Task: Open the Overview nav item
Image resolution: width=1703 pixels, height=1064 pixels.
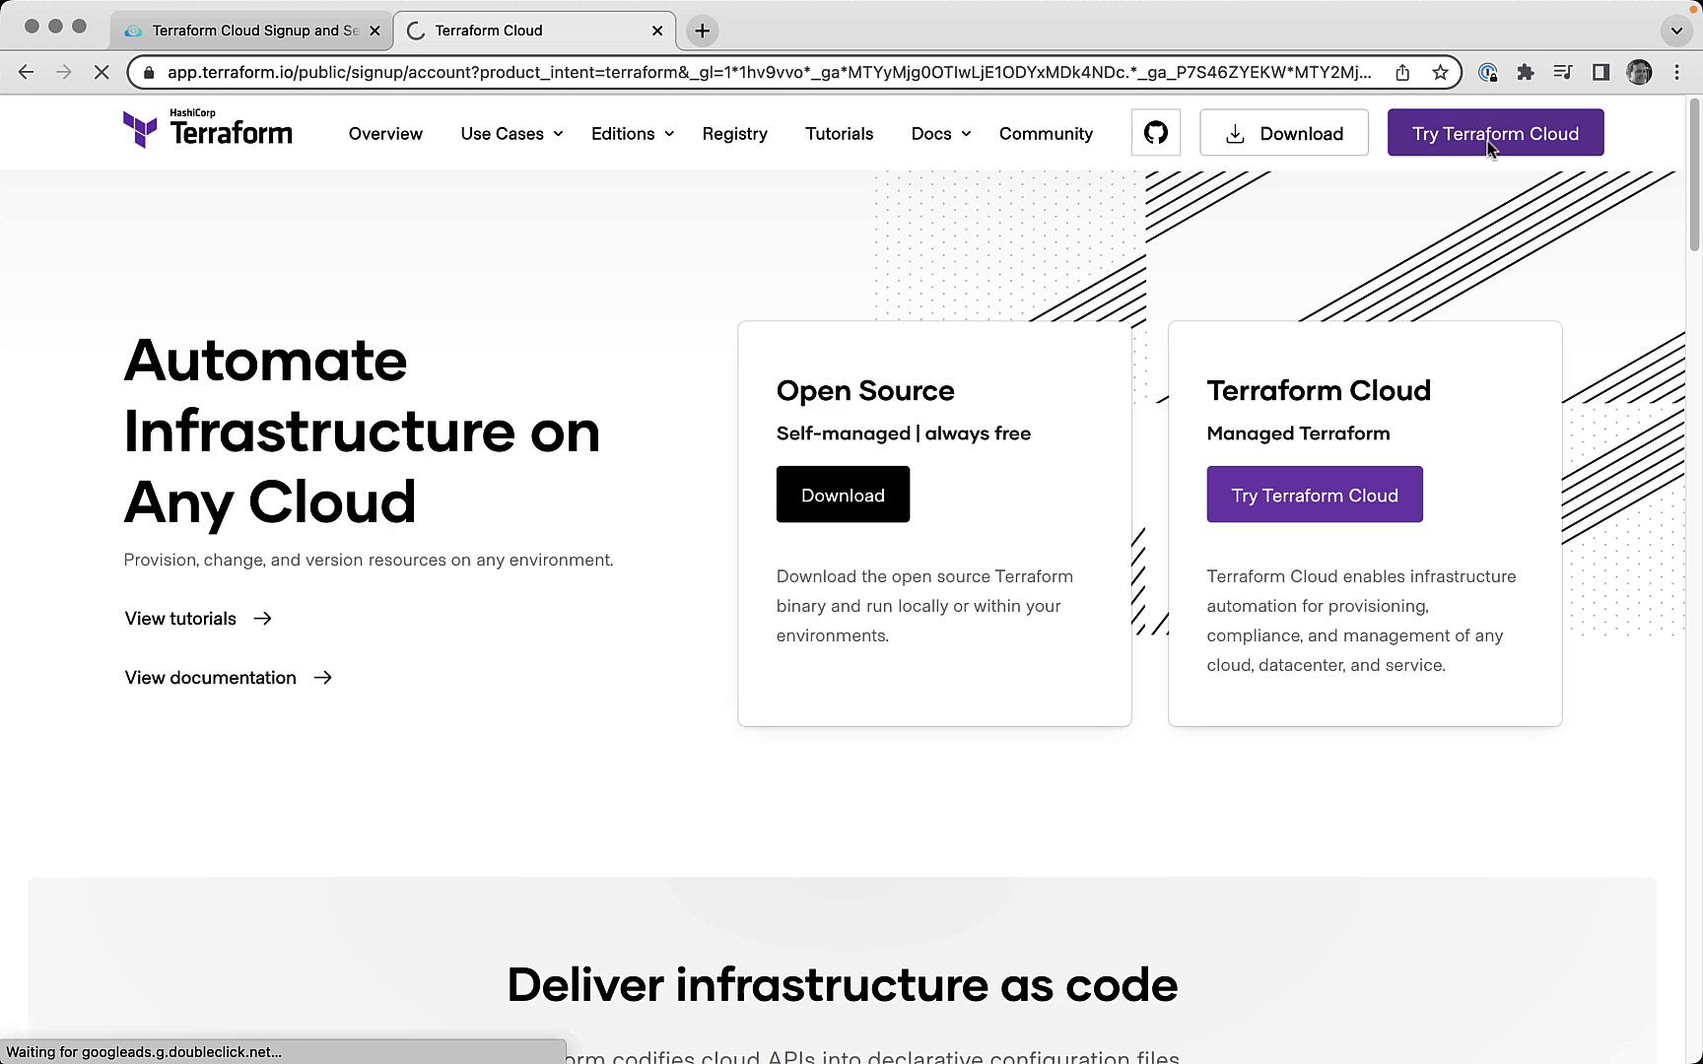Action: (x=385, y=133)
